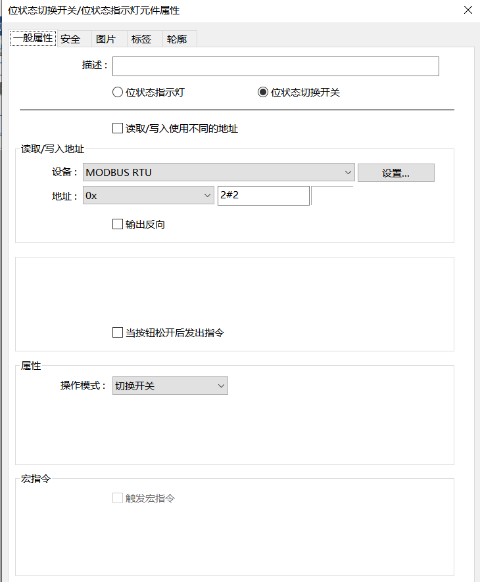This screenshot has height=582, width=480.
Task: Select the 轮廓 tab
Action: pyautogui.click(x=177, y=39)
